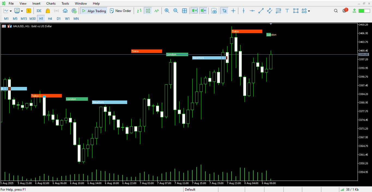The image size is (372, 192).
Task: Open the Charts menu
Action: pyautogui.click(x=51, y=4)
